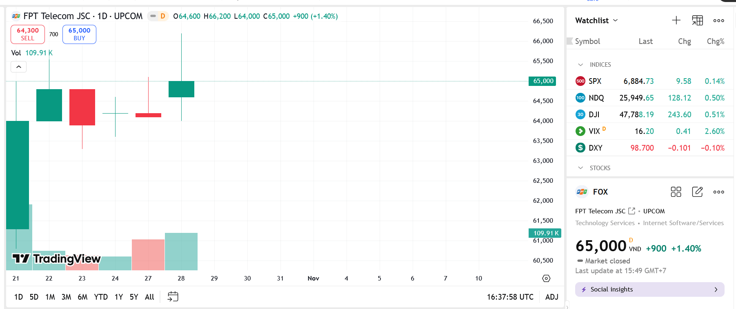Collapse the INDICES section

pyautogui.click(x=580, y=65)
